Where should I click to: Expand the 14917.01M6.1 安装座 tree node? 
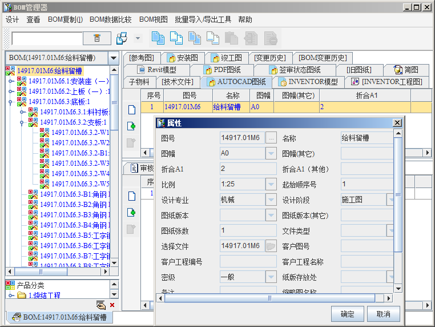(11, 81)
